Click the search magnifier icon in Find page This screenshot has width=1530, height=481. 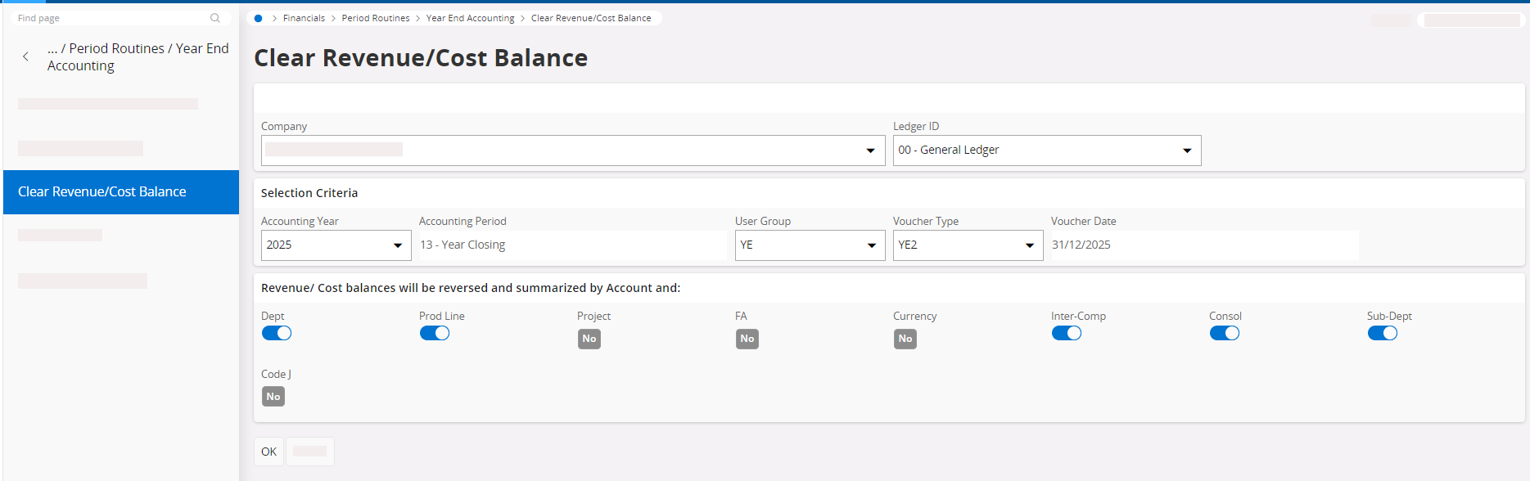(214, 18)
